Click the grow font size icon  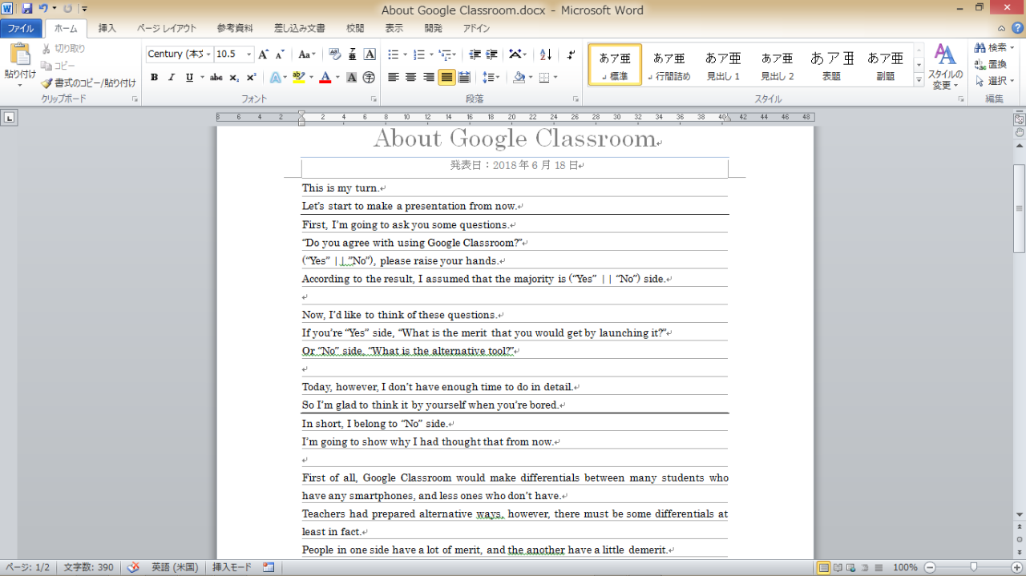263,54
